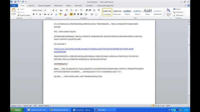This screenshot has width=200, height=112.
Task: Switch to the Riferimenti tab
Action: pyautogui.click(x=58, y=6)
